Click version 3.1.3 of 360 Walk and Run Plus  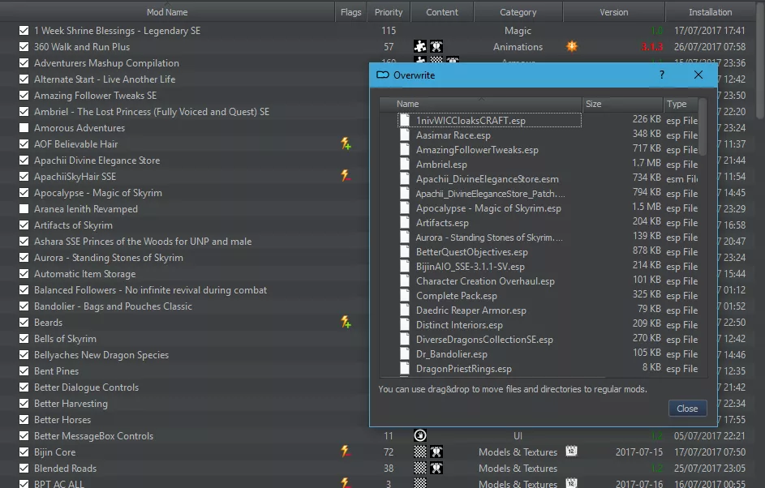pyautogui.click(x=651, y=47)
